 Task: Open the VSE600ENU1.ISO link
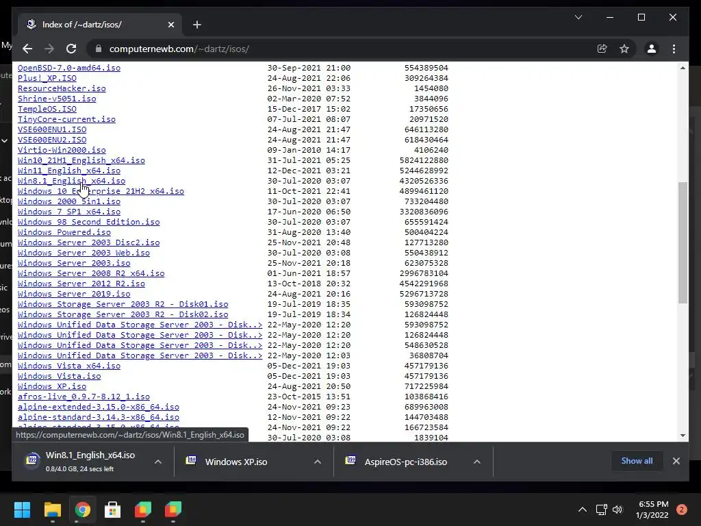52,129
